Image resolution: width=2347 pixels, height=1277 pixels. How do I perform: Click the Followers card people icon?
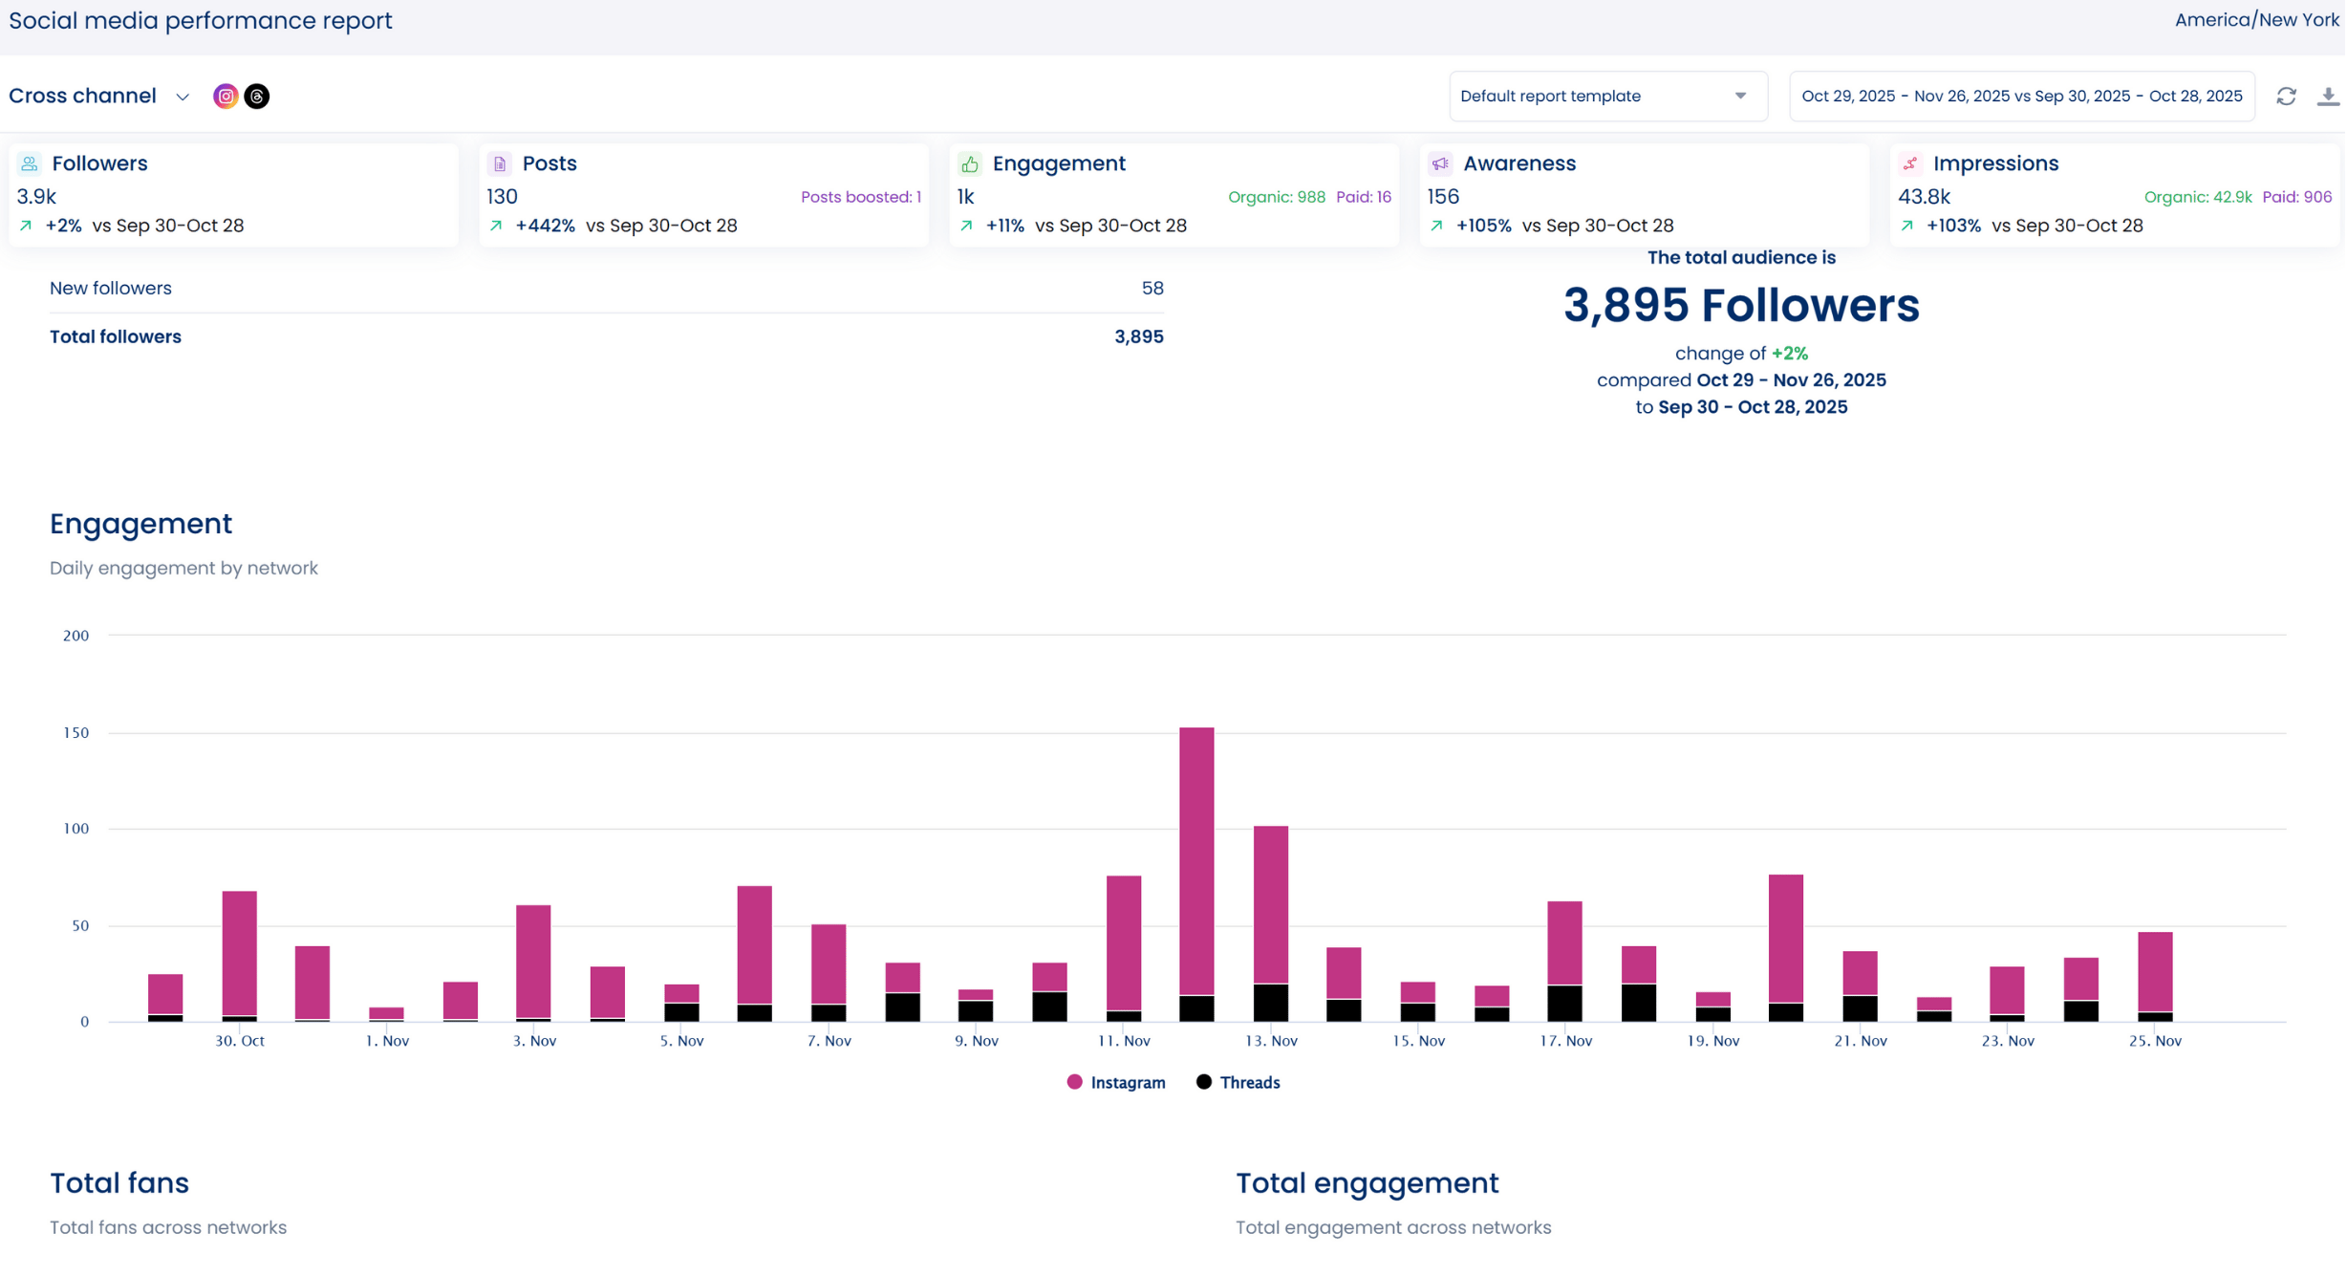point(30,163)
